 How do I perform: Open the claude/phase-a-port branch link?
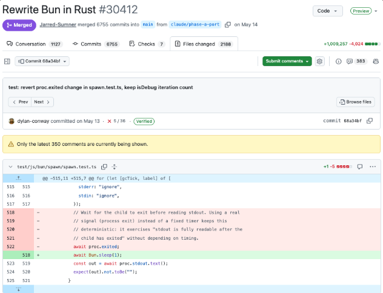click(195, 25)
